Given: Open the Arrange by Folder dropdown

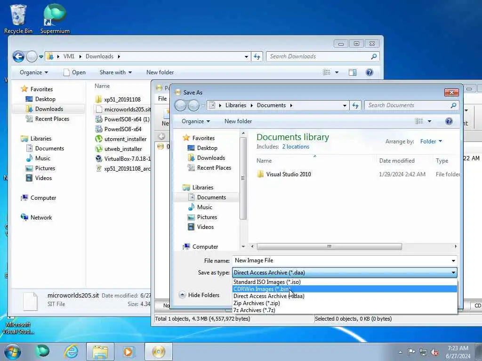Looking at the screenshot, I should [431, 141].
